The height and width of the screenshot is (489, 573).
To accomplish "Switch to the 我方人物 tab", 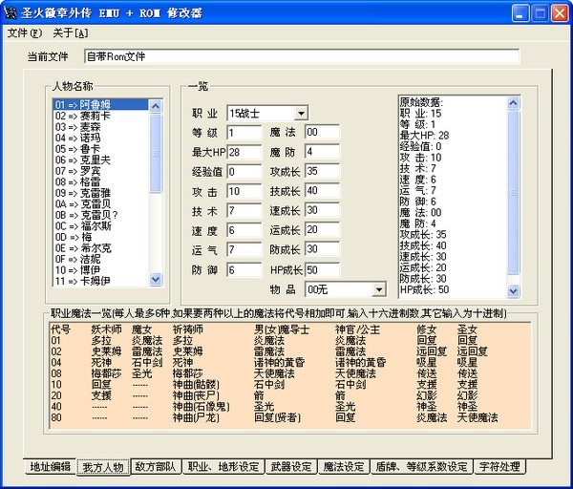I will [103, 467].
